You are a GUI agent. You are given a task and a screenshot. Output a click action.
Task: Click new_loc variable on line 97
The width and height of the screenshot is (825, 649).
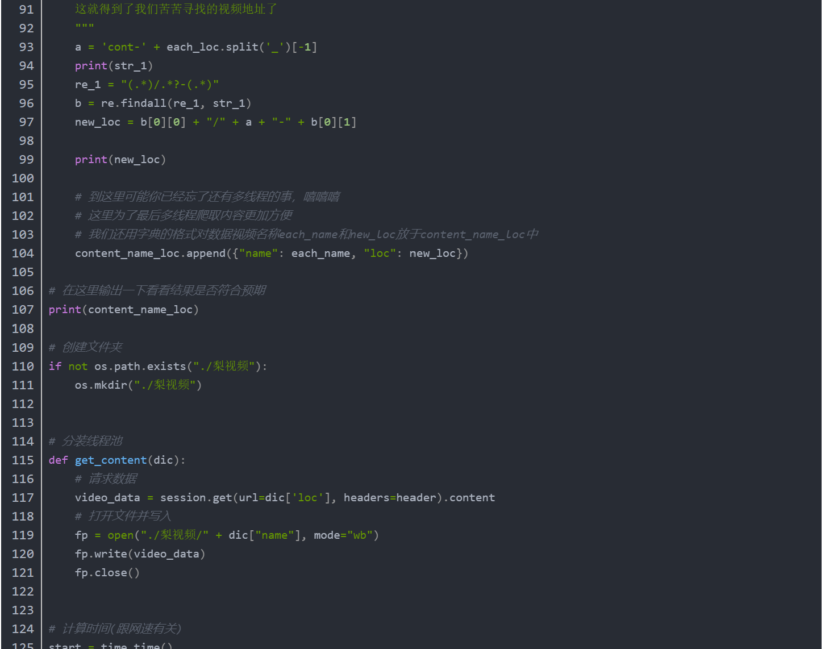tap(98, 122)
